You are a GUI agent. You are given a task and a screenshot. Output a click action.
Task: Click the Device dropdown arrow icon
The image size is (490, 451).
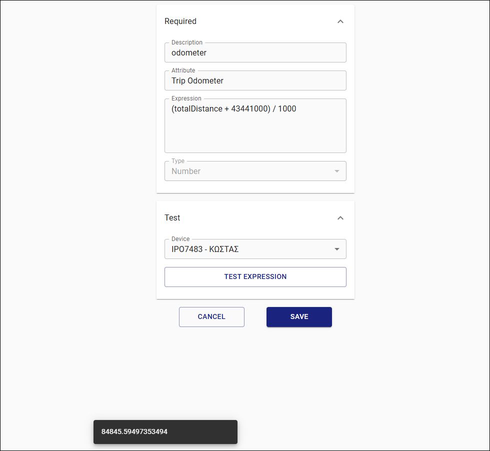336,249
